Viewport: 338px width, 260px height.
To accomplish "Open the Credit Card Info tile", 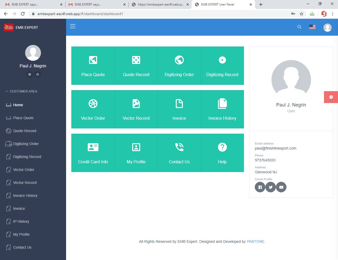I will pos(93,153).
